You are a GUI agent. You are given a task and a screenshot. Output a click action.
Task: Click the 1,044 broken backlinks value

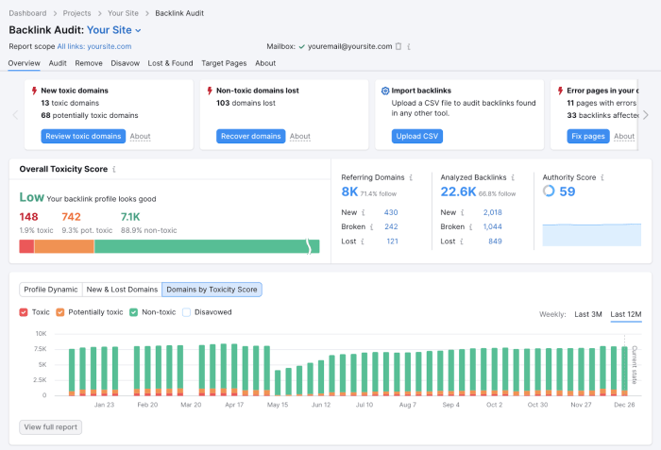coord(492,226)
